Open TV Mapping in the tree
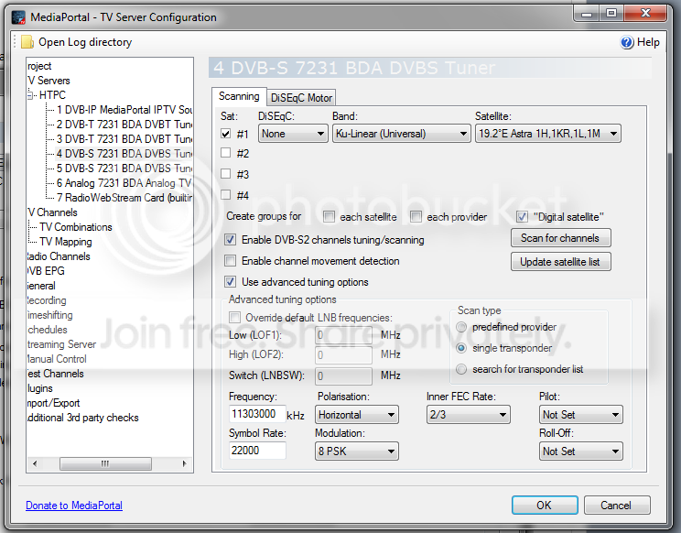This screenshot has height=533, width=681. click(66, 242)
